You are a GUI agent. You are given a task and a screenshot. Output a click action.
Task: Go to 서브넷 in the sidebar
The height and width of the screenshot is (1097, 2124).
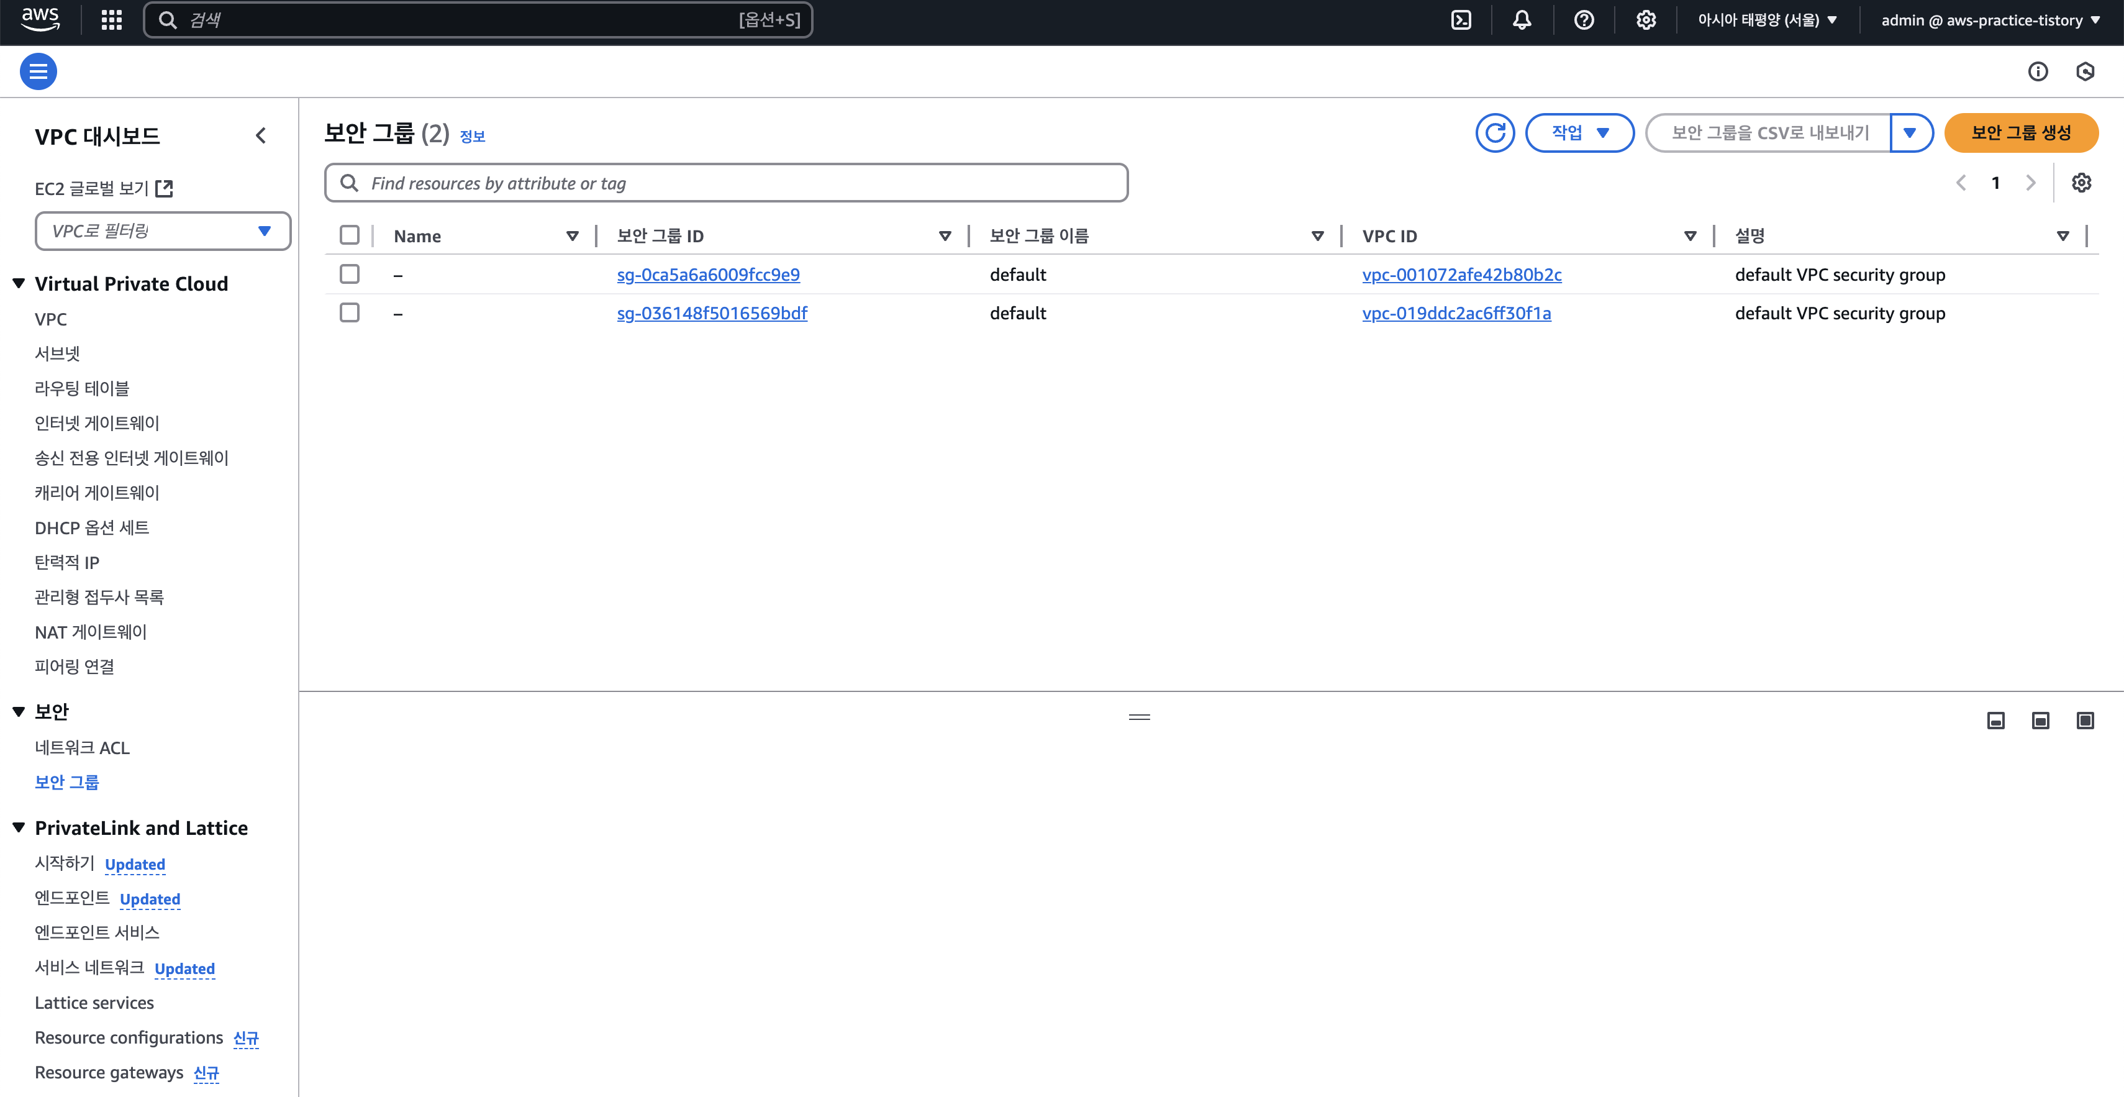[x=57, y=353]
